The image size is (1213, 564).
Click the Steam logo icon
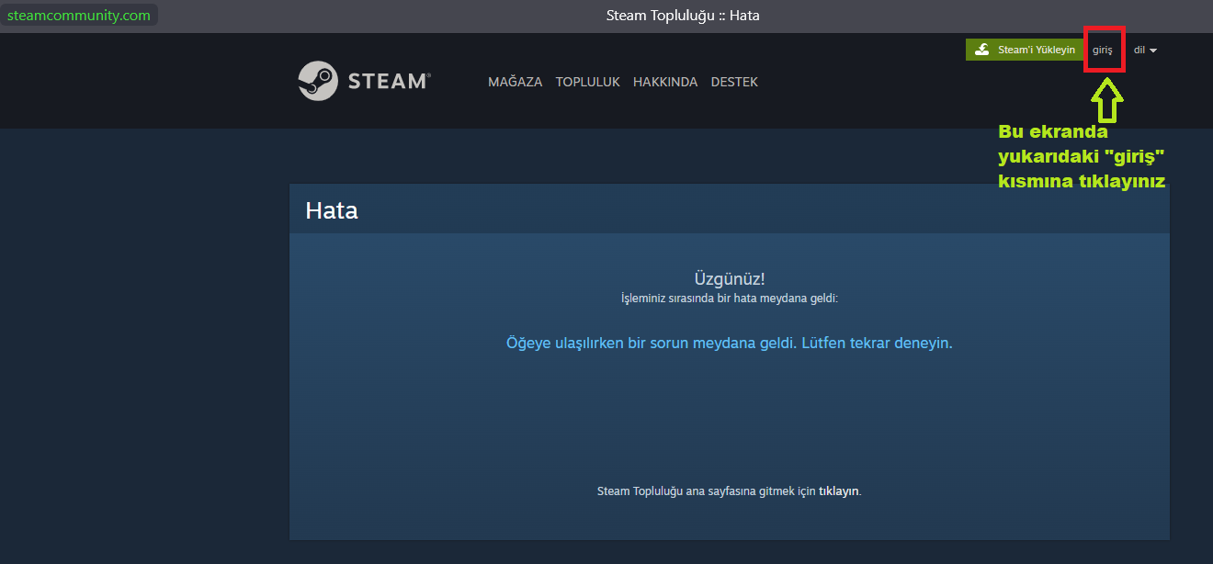click(x=318, y=81)
